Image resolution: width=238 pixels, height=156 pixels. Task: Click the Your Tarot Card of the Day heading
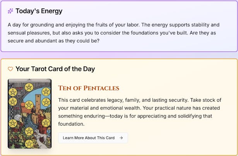click(x=55, y=69)
